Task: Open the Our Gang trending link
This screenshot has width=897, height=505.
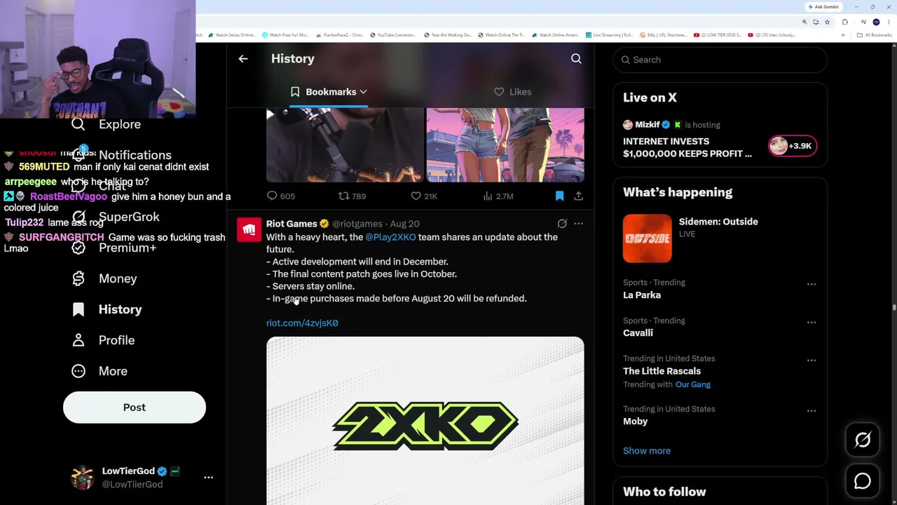Action: coord(693,384)
